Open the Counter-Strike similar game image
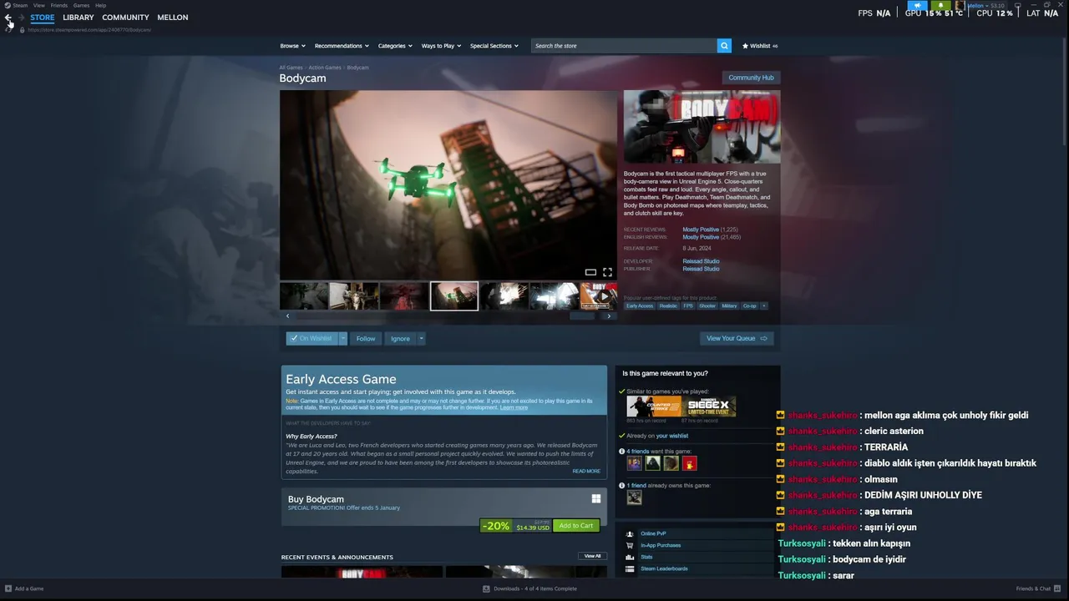Image resolution: width=1069 pixels, height=601 pixels. coord(654,407)
